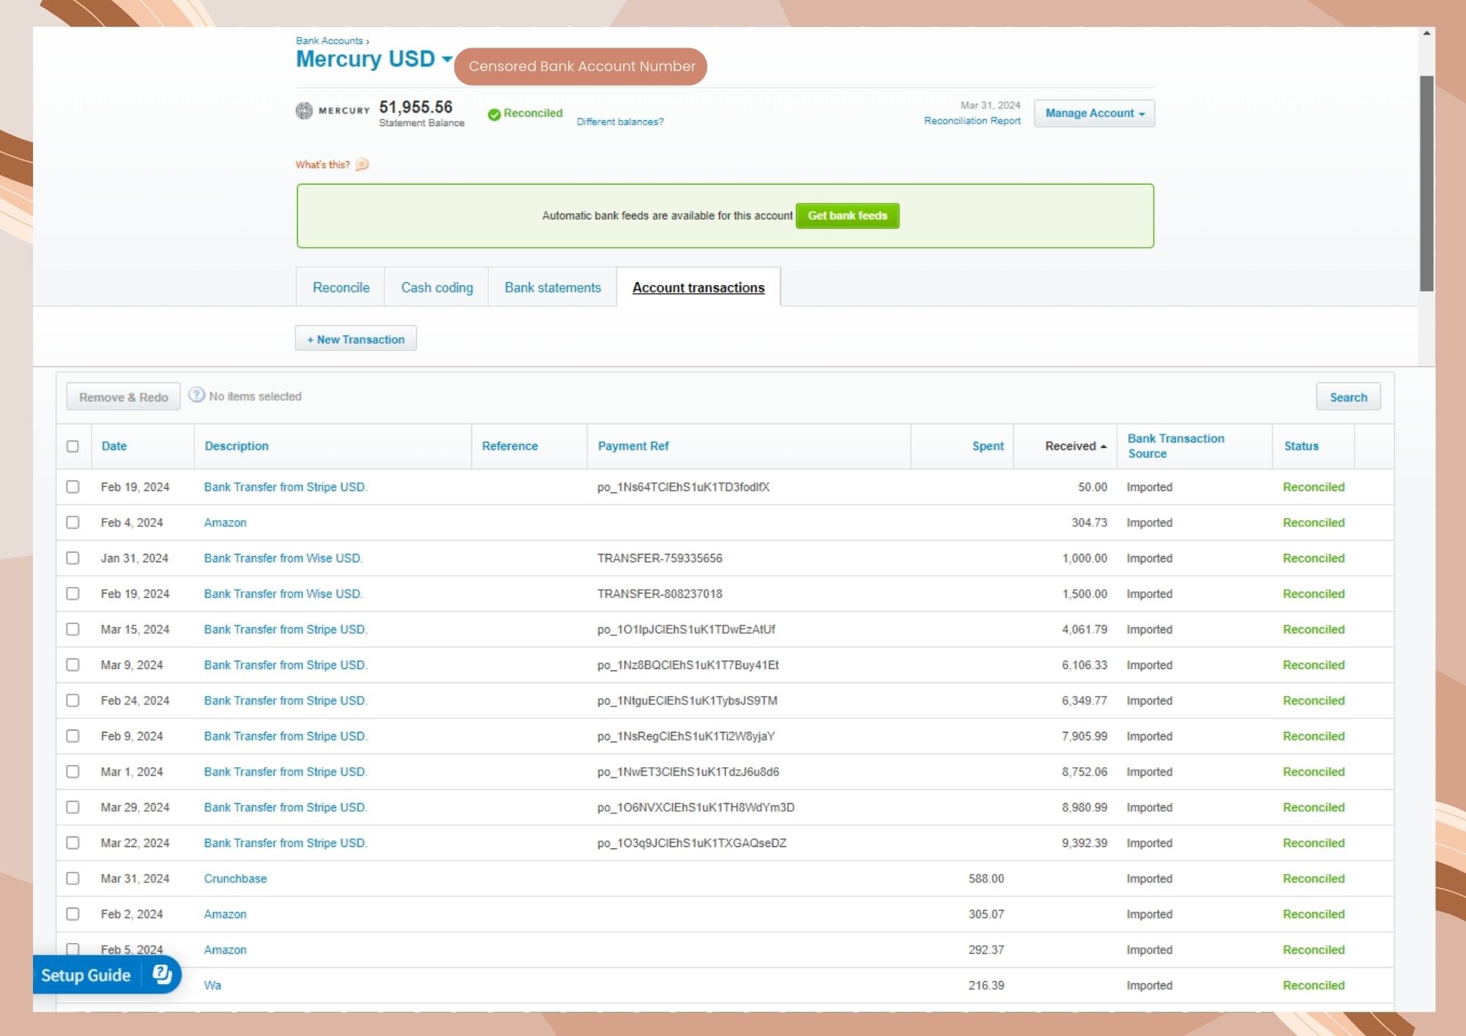This screenshot has height=1036, width=1466.
Task: Open the Reconciliation Report link
Action: pos(972,121)
